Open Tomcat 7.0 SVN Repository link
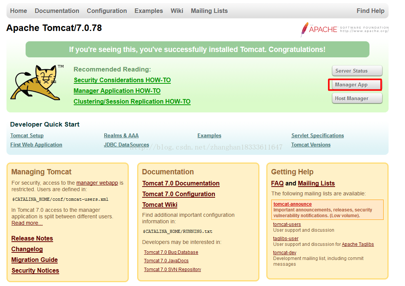 tap(172, 270)
